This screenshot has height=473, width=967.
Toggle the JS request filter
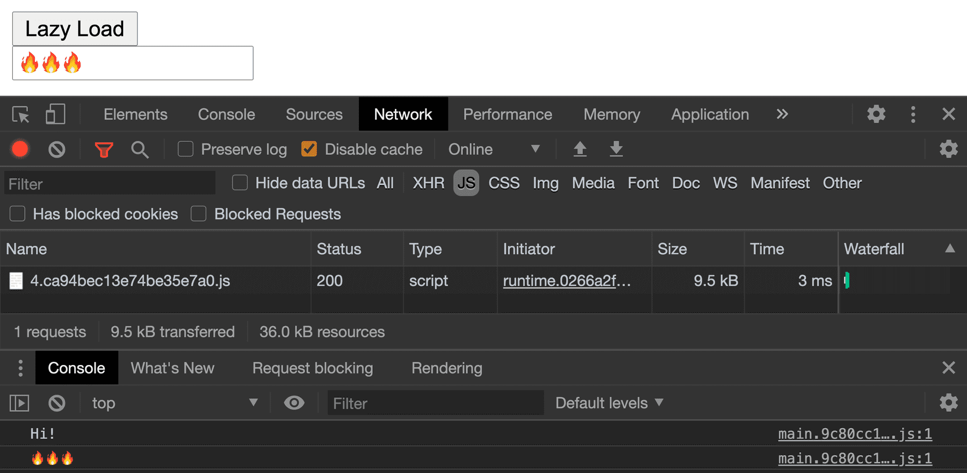(466, 183)
